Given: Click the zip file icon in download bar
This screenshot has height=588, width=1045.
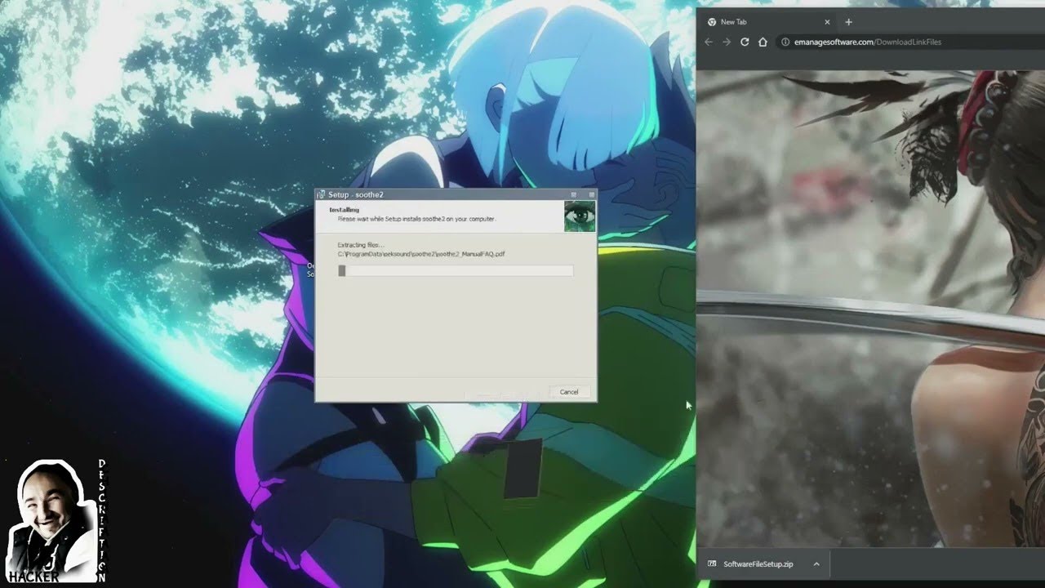Looking at the screenshot, I should pos(712,564).
